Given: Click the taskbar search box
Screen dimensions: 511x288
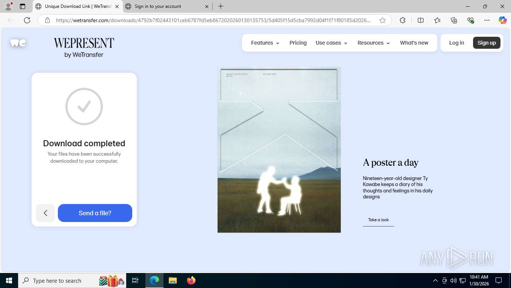Looking at the screenshot, I should 73,280.
